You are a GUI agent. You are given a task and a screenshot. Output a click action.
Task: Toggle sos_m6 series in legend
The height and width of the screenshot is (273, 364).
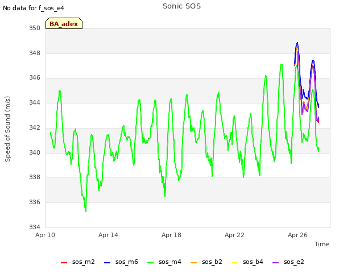(x=121, y=262)
